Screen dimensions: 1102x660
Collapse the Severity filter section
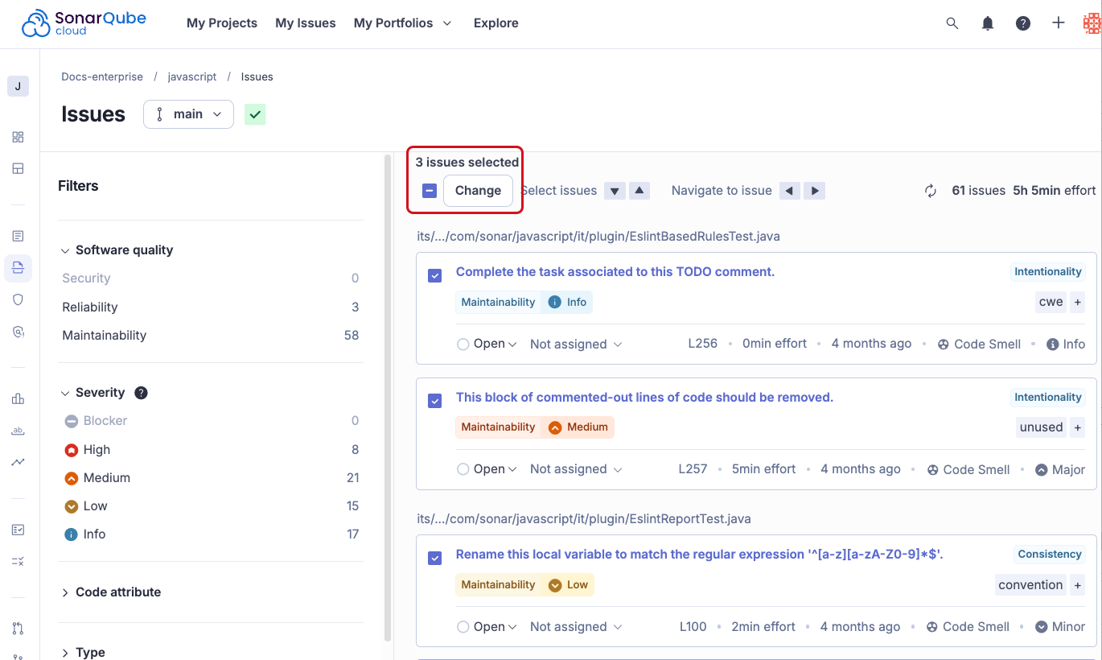(x=93, y=393)
